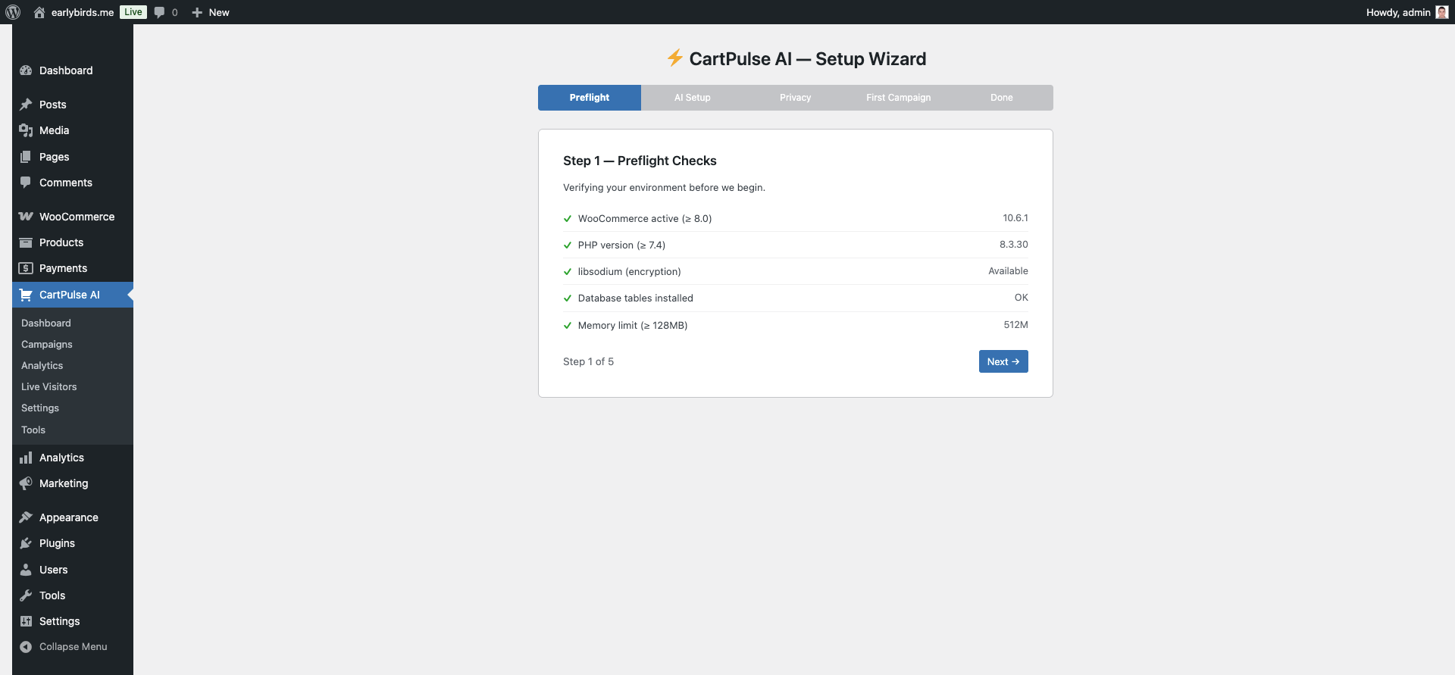Open the Payments sidebar item
1455x675 pixels.
(x=63, y=268)
